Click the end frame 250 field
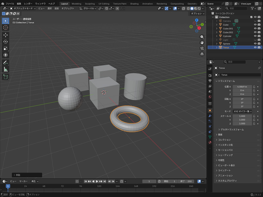This screenshot has width=263, height=197. click(x=186, y=182)
